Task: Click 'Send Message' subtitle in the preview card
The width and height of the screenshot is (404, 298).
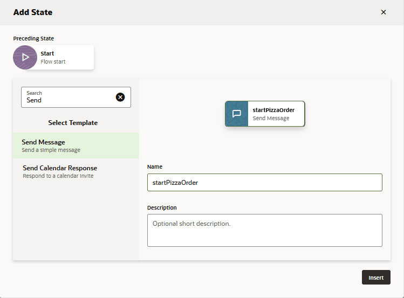Action: (271, 118)
